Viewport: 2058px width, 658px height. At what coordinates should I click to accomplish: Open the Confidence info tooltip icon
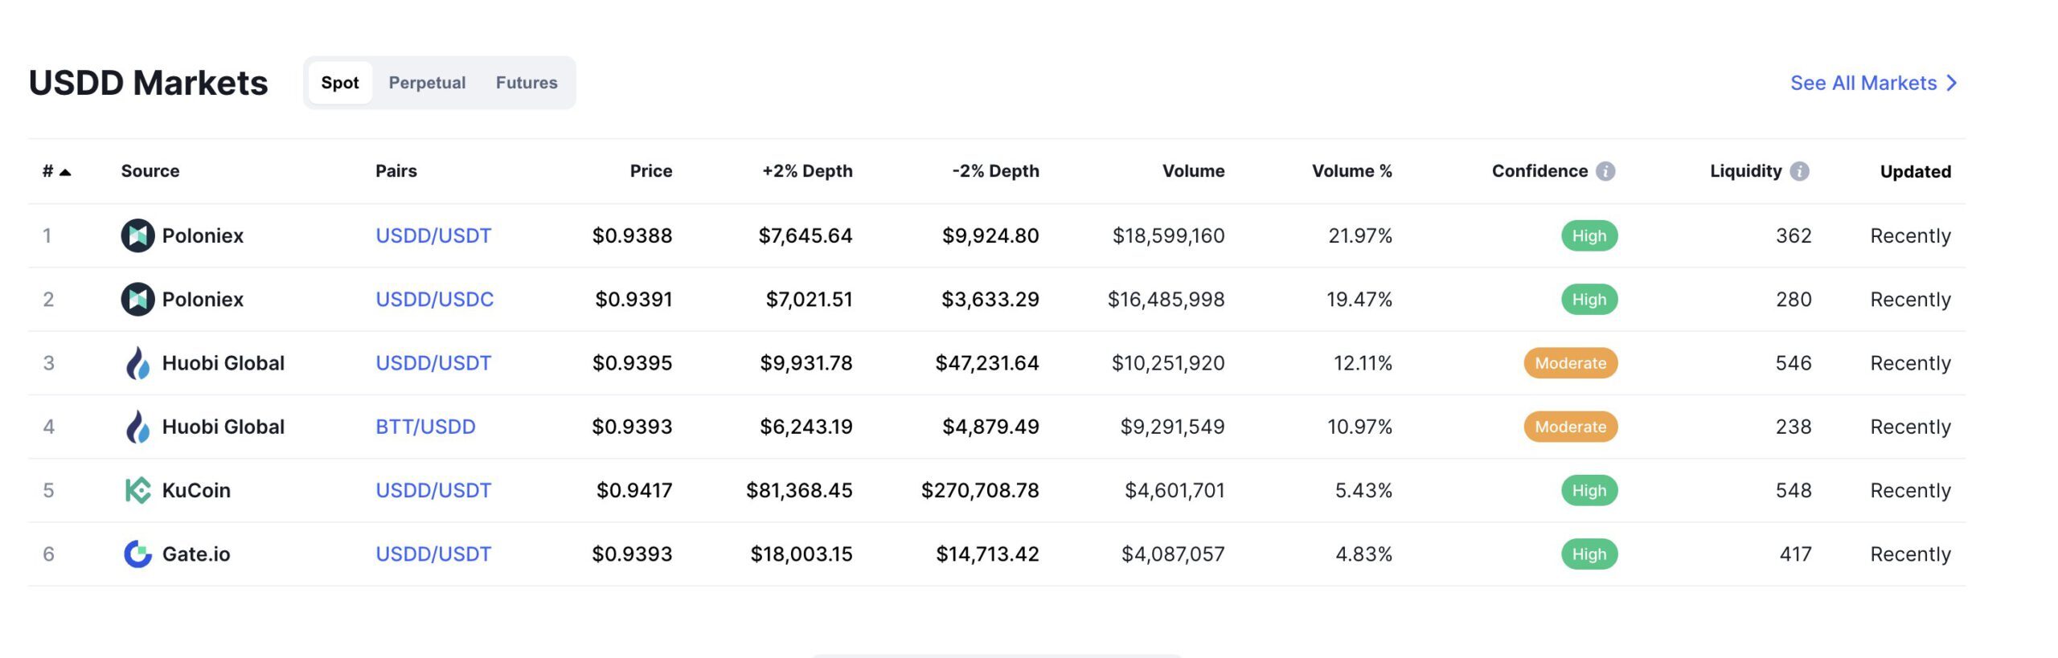(1605, 171)
